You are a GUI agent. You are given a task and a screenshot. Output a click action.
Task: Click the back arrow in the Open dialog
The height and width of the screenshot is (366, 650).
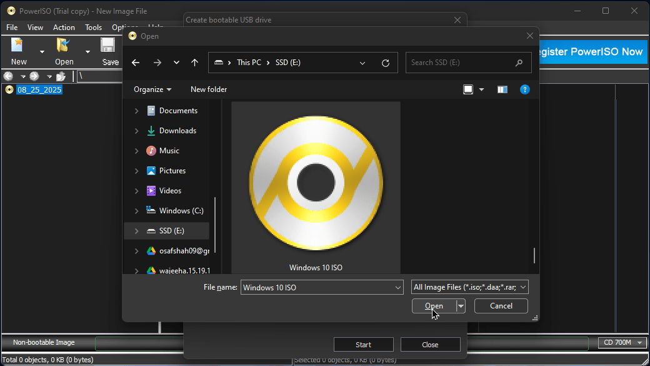click(136, 63)
